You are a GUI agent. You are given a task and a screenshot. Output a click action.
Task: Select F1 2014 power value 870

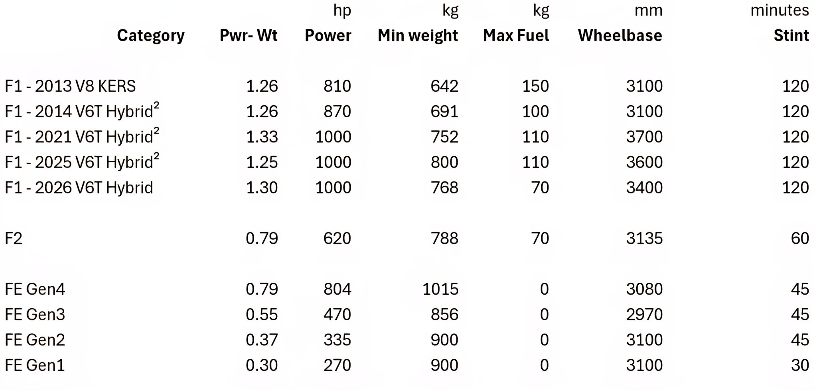click(x=337, y=112)
